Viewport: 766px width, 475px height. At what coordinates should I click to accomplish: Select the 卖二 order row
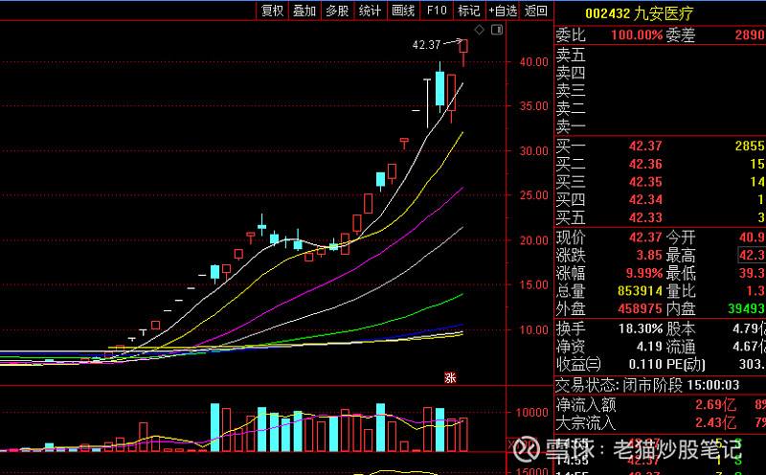pyautogui.click(x=661, y=108)
